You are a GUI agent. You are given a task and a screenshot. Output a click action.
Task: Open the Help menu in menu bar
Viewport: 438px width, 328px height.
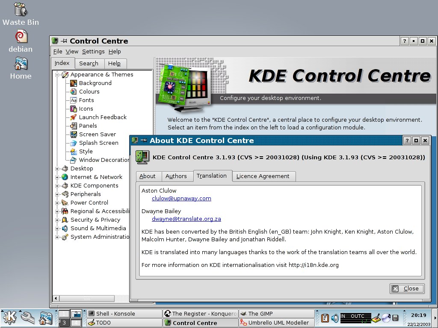click(115, 52)
